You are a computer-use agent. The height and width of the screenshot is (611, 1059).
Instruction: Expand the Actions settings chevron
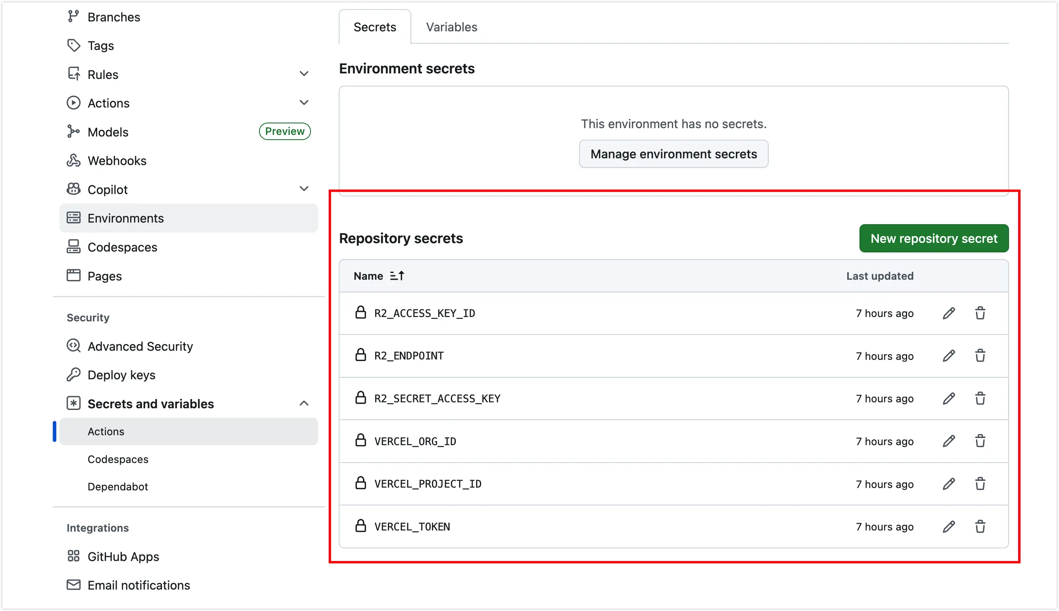(x=304, y=103)
